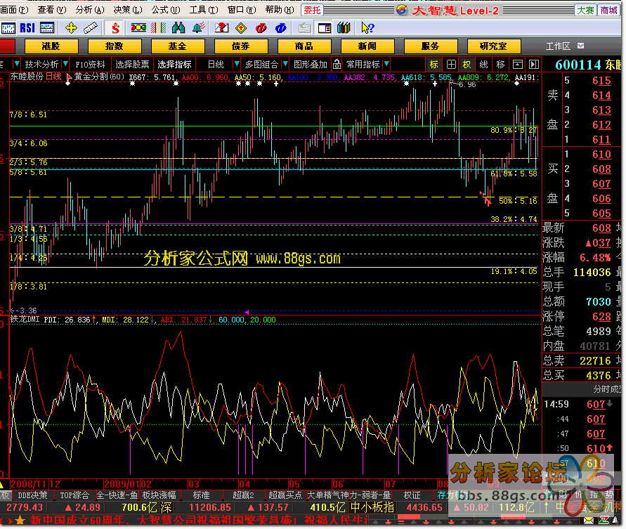Open the bell alert tool

[x=198, y=27]
